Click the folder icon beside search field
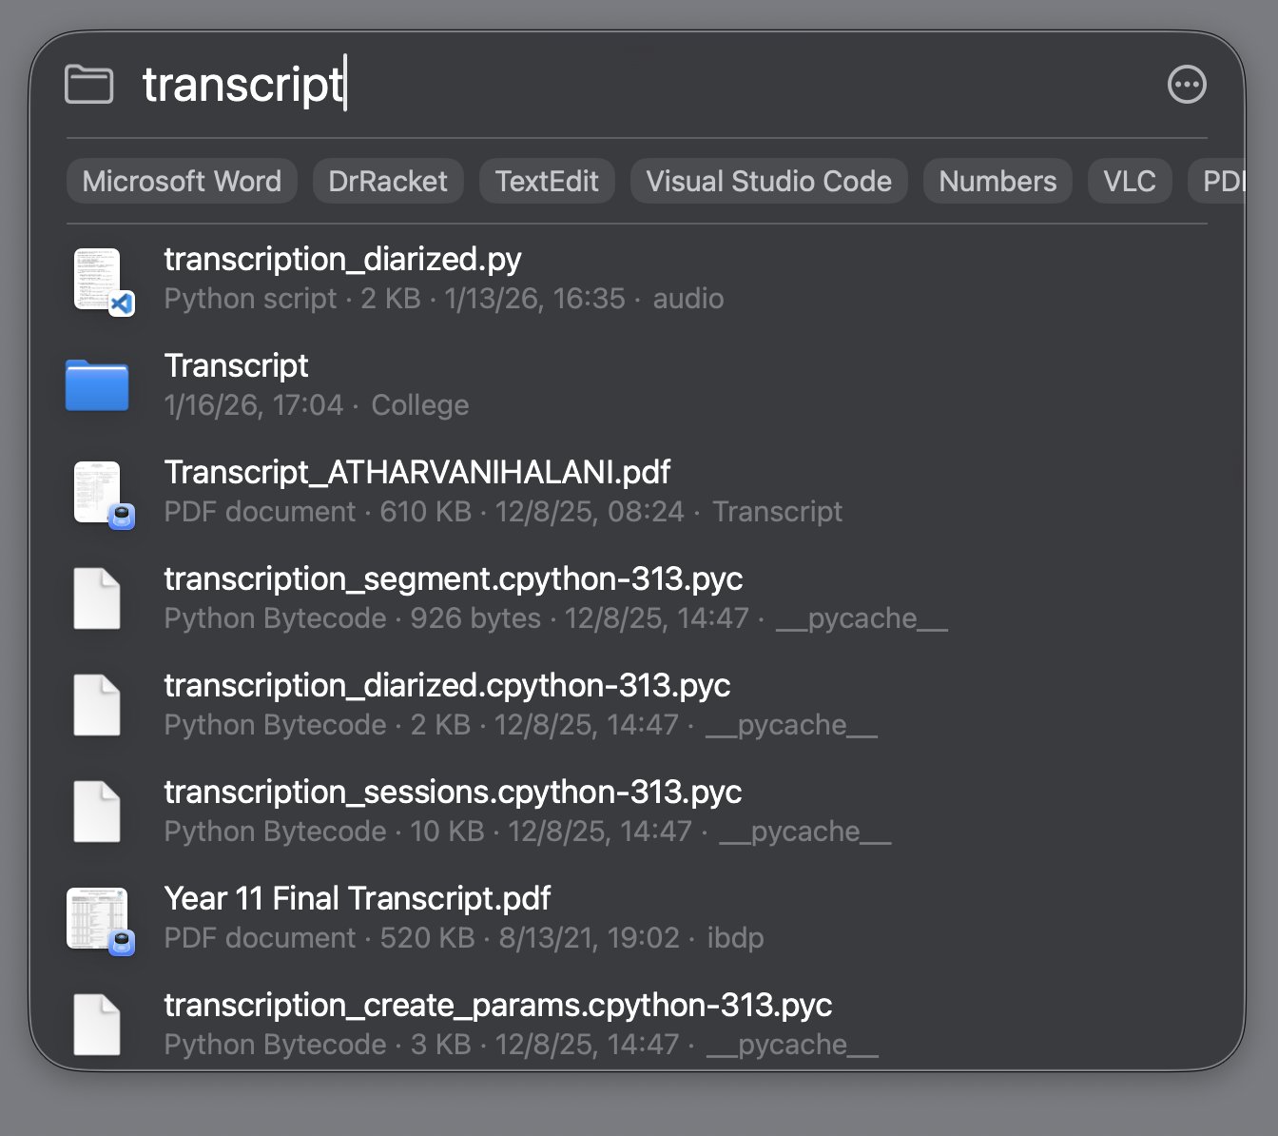 point(88,85)
